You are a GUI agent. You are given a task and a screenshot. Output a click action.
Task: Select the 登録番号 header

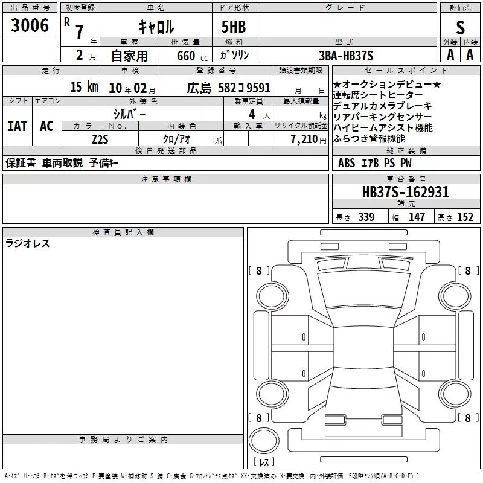pos(216,71)
